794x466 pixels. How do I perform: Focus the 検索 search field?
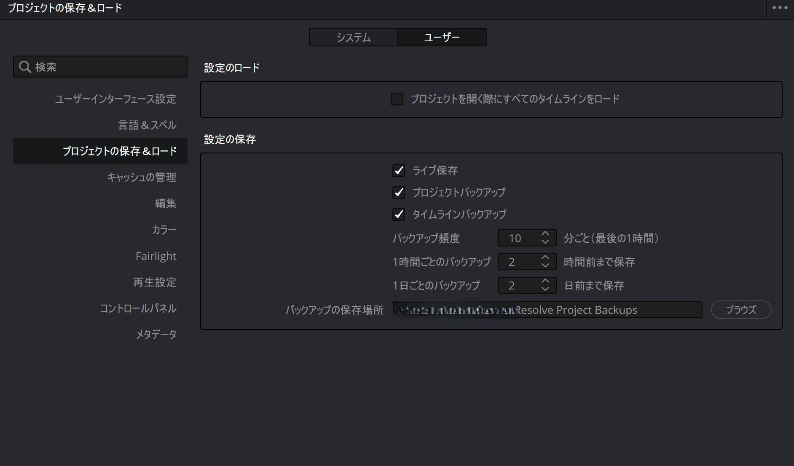100,67
